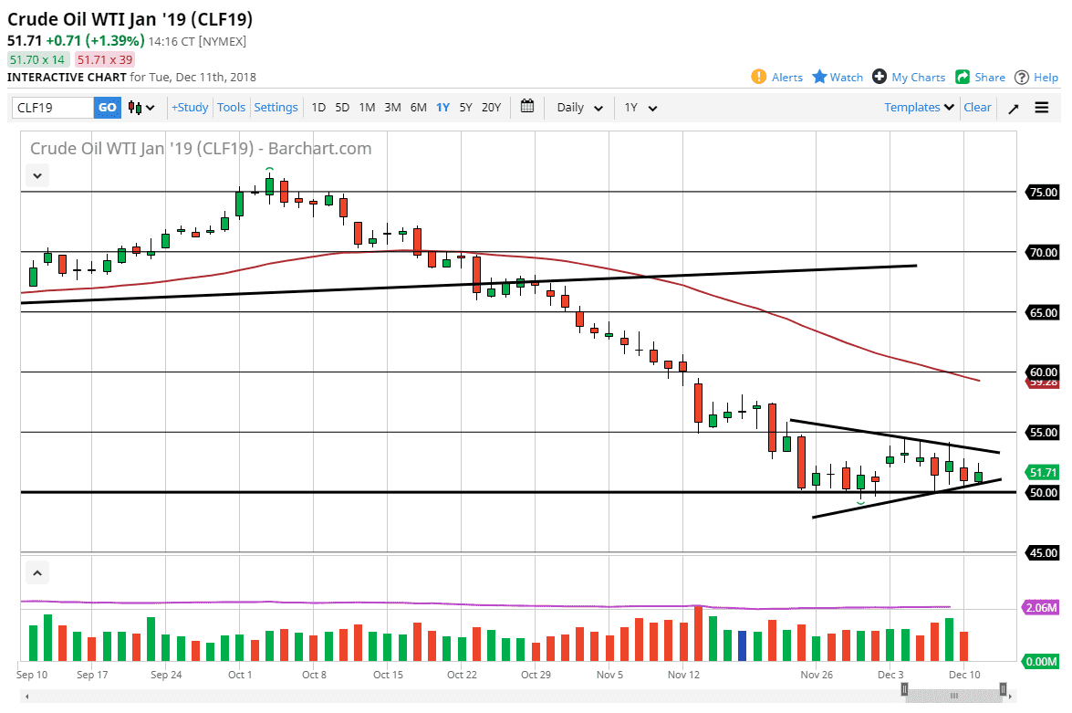Click the right handle of range slider
1072x713 pixels.
pos(1003,690)
